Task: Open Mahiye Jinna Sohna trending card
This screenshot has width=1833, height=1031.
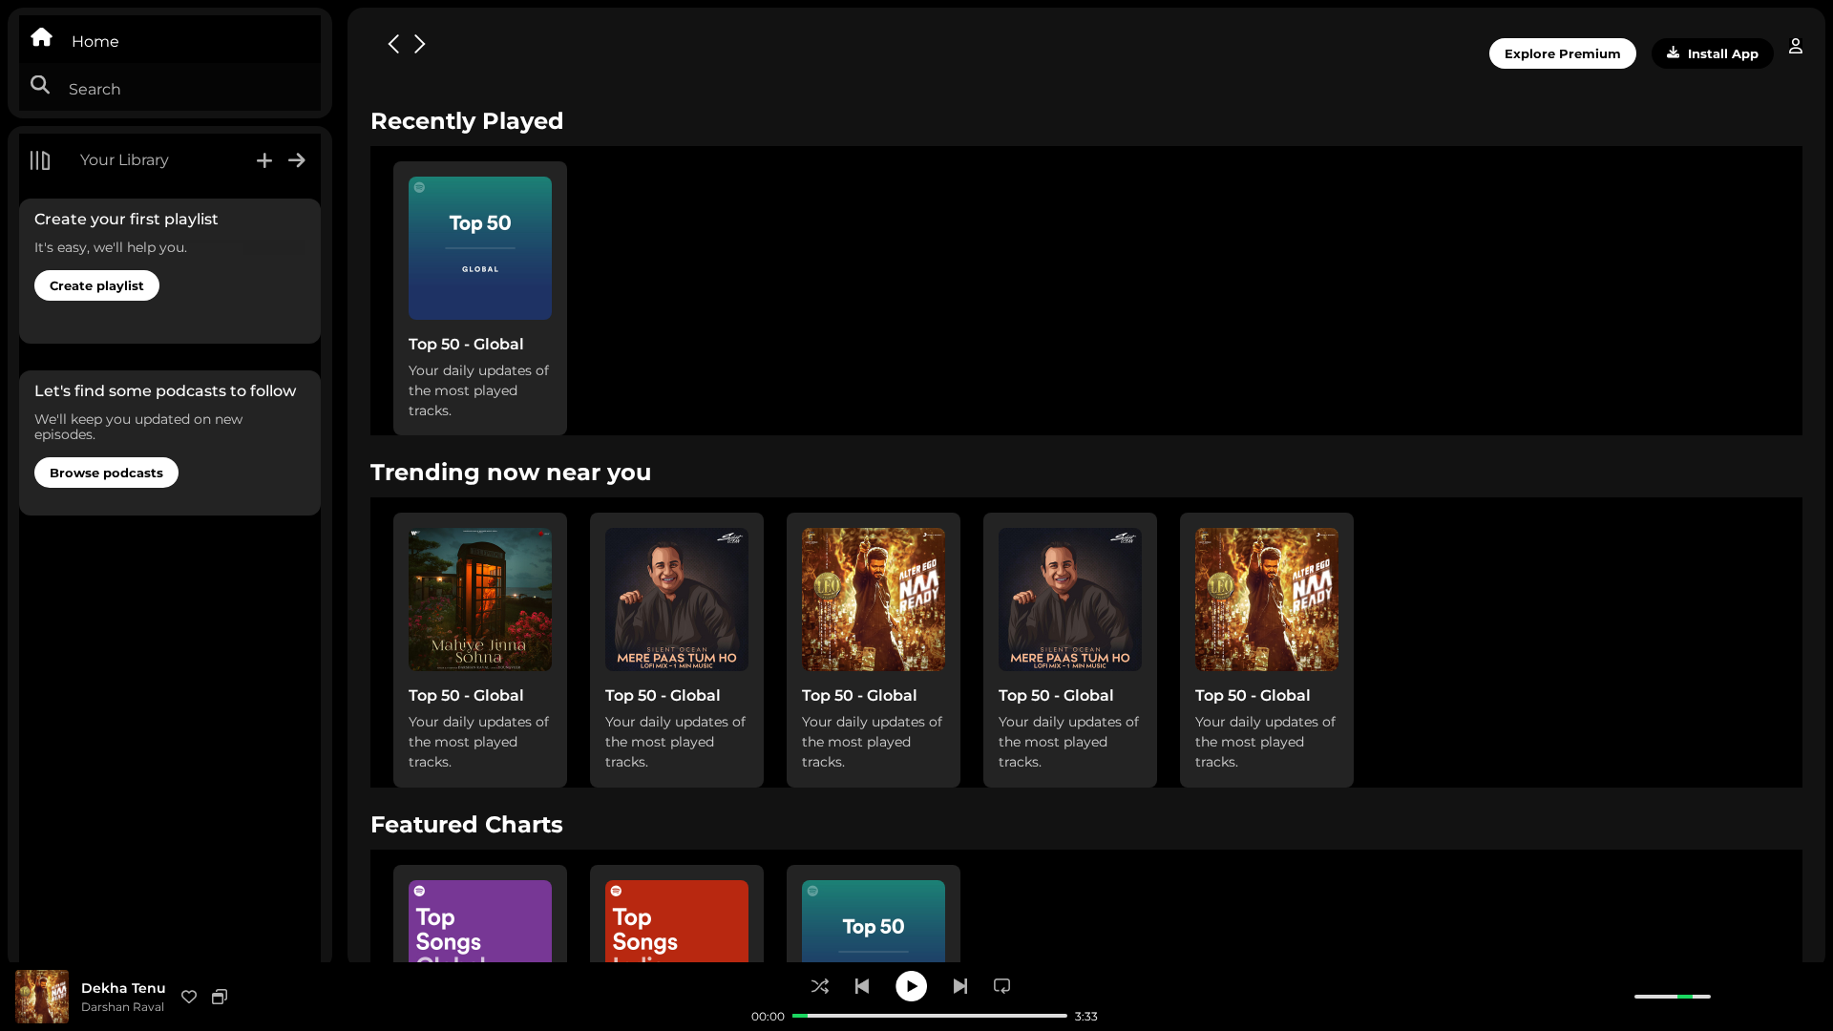Action: 480,650
